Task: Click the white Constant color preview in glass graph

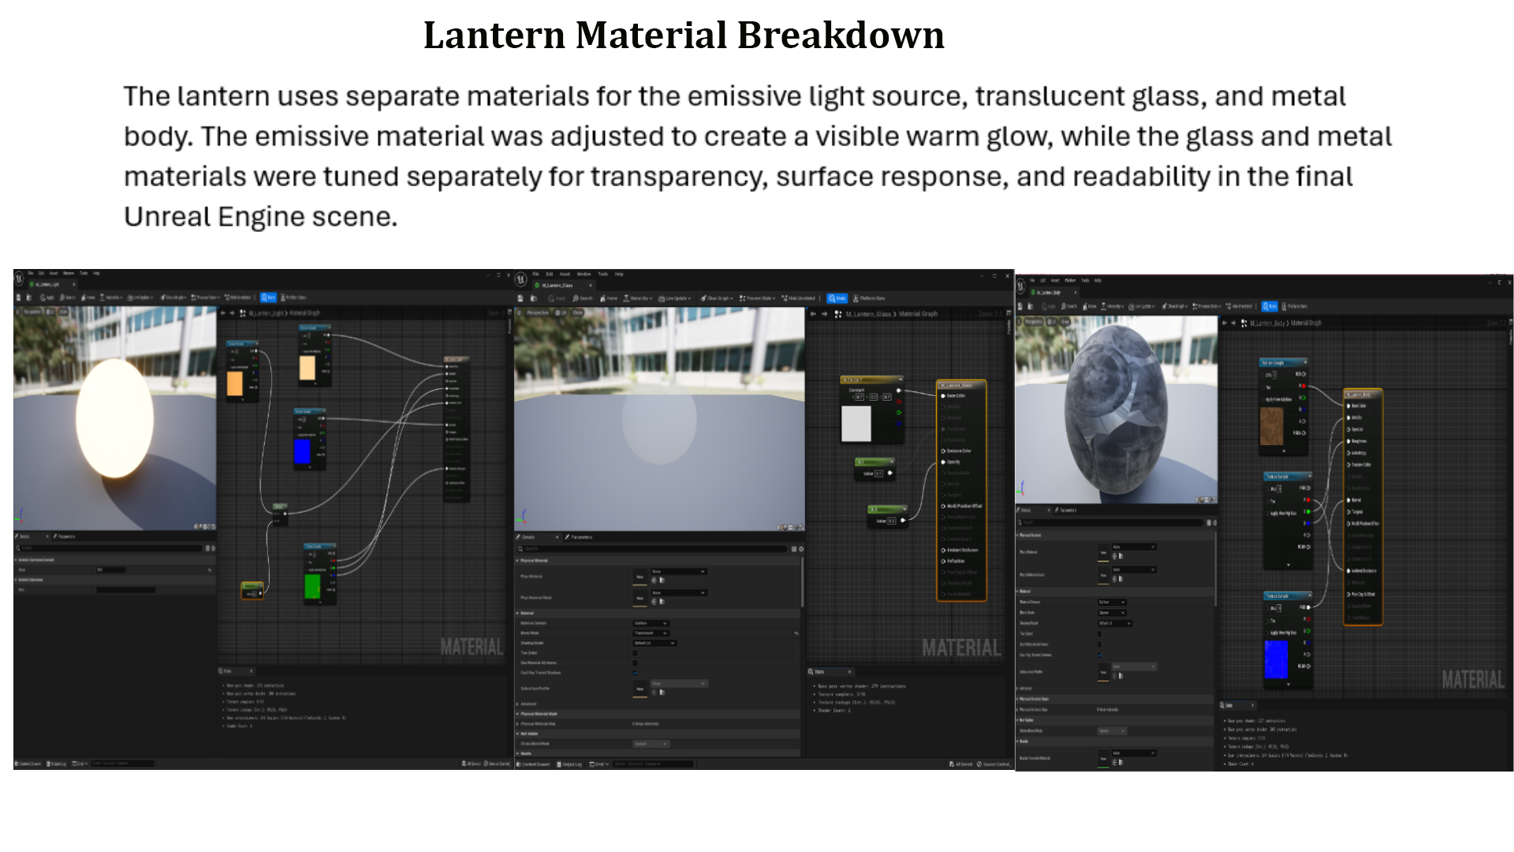Action: click(856, 424)
